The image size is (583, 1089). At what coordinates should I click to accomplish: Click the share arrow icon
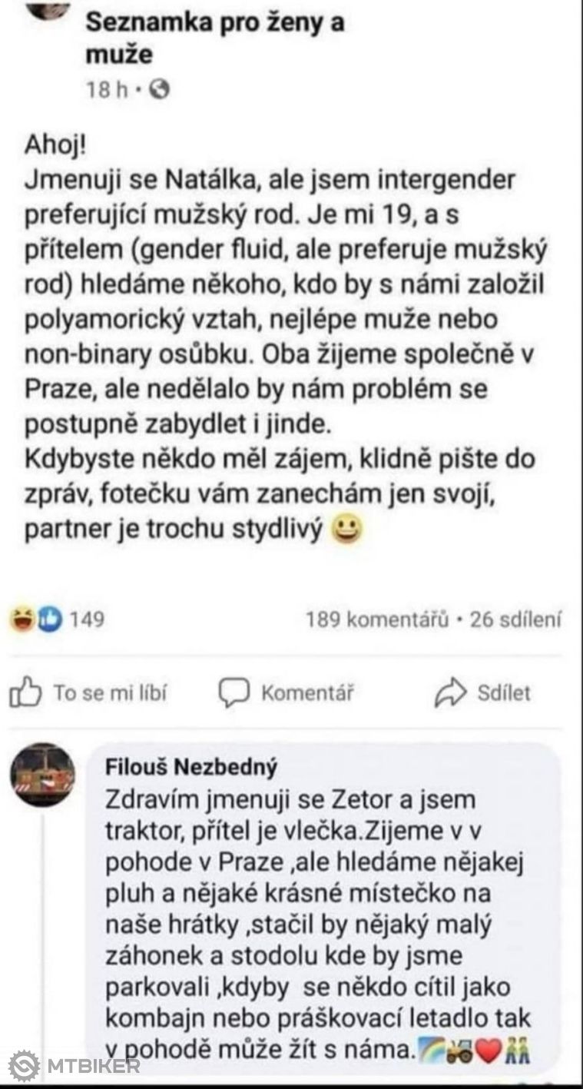pos(450,692)
